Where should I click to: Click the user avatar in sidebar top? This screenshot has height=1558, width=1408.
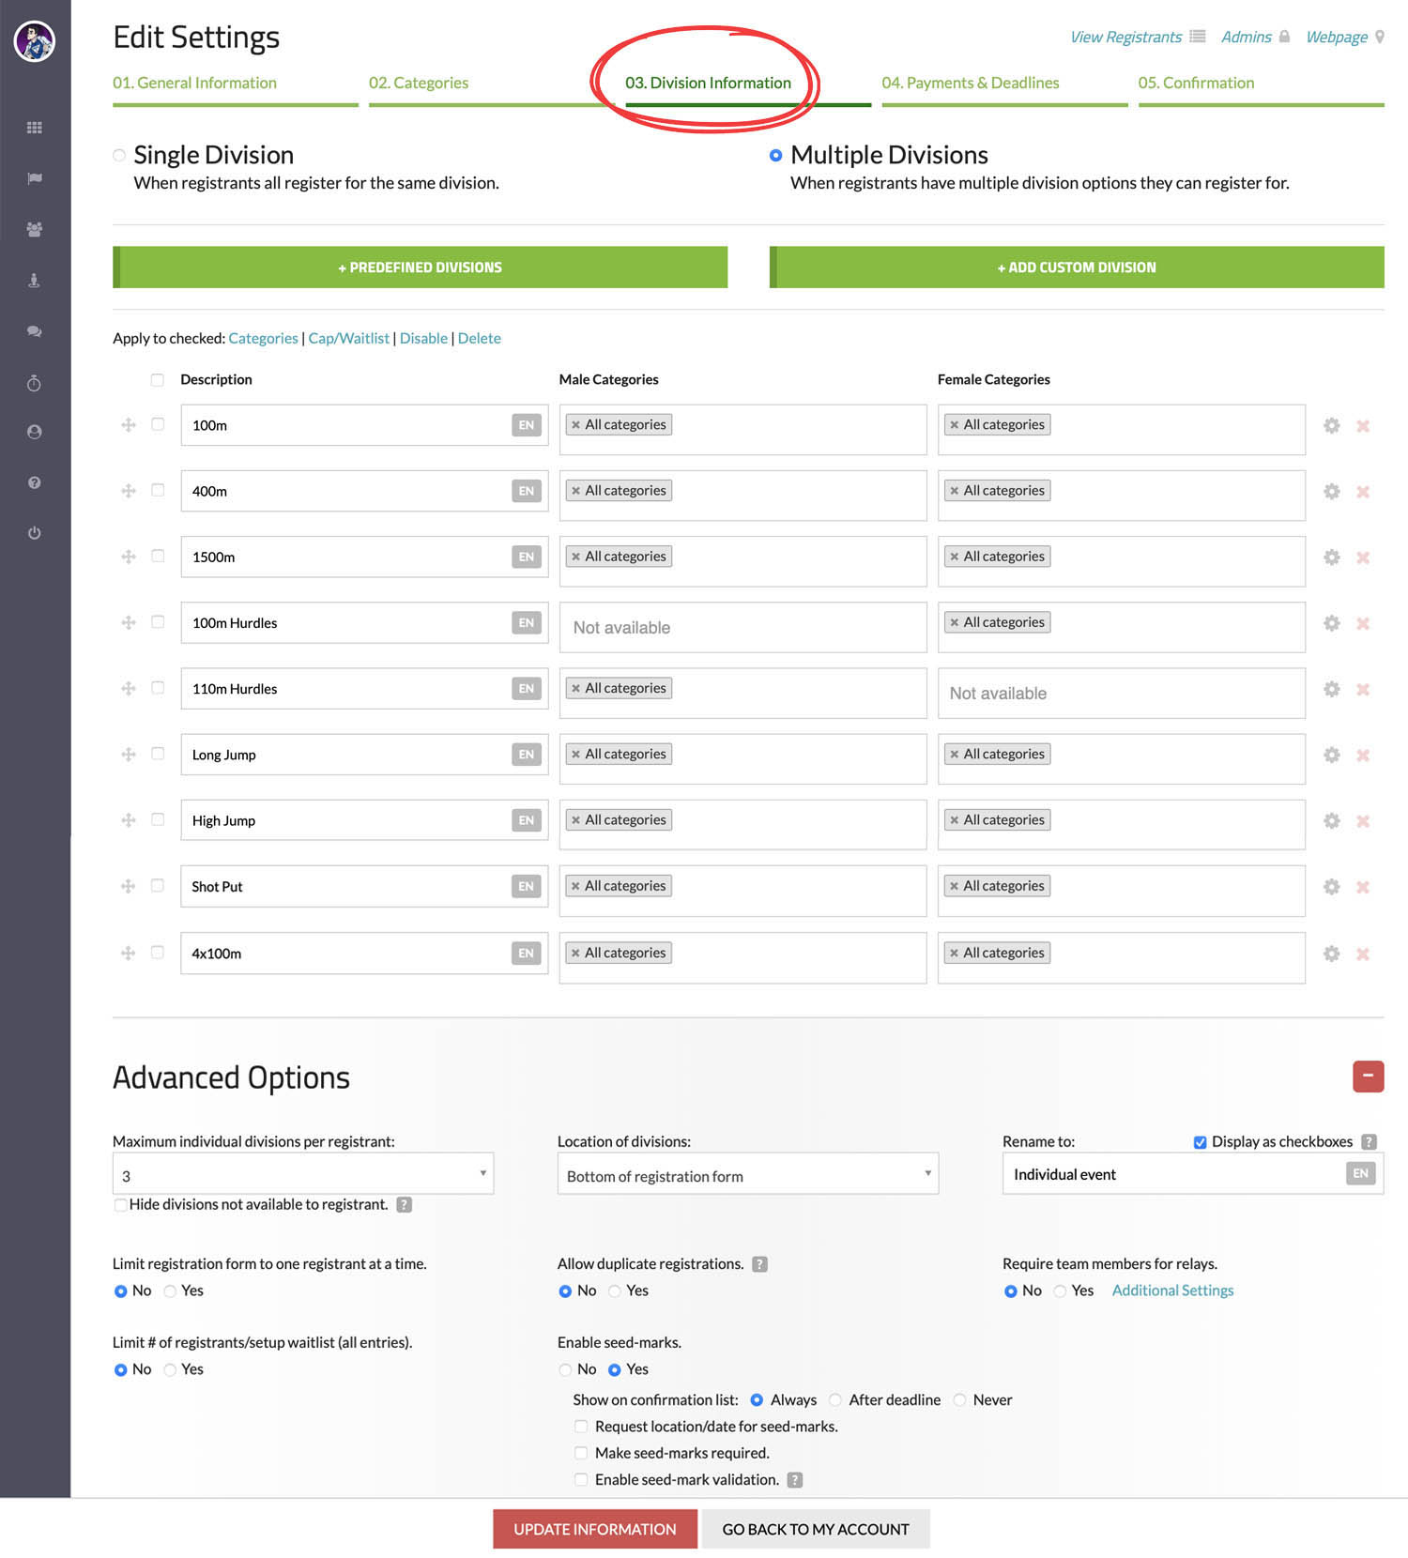[x=35, y=41]
